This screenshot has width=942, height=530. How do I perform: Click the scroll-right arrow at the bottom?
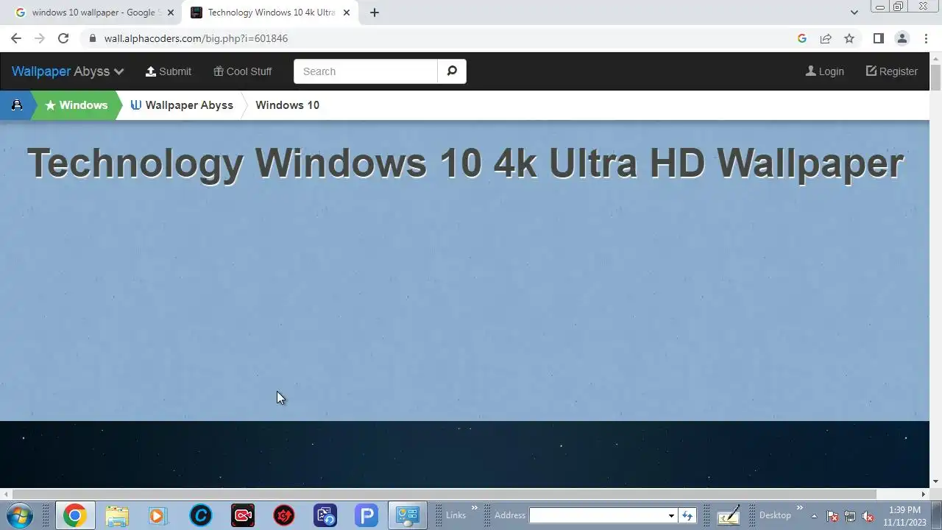click(924, 494)
